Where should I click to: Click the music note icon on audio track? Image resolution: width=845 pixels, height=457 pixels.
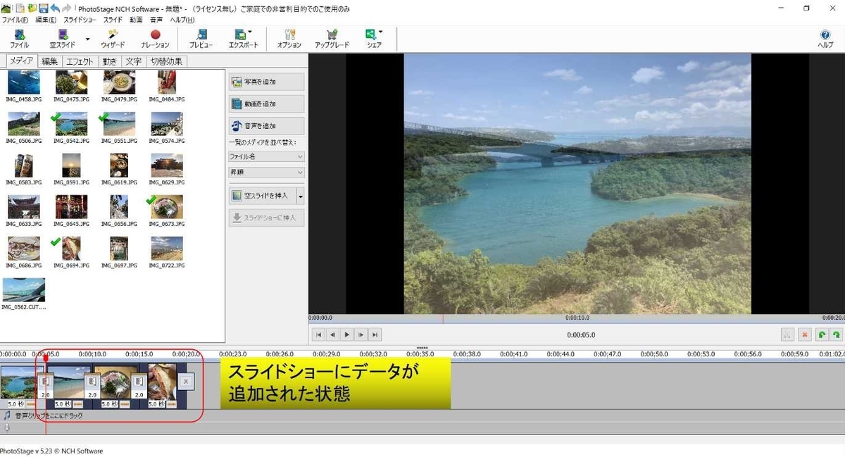pyautogui.click(x=7, y=415)
